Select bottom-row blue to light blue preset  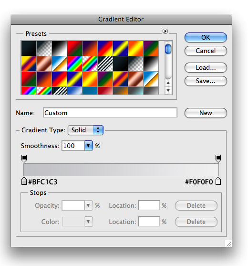tap(74, 91)
